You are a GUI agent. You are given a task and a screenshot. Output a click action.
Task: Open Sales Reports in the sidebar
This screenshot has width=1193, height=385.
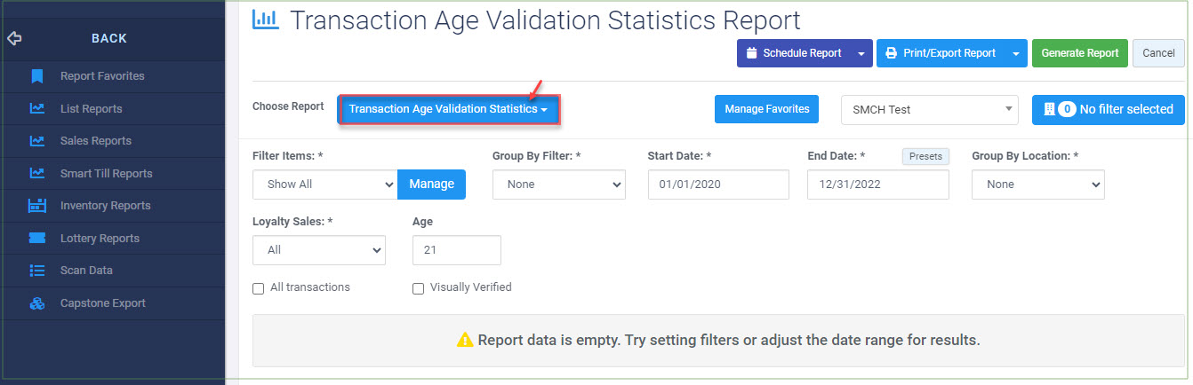[95, 140]
